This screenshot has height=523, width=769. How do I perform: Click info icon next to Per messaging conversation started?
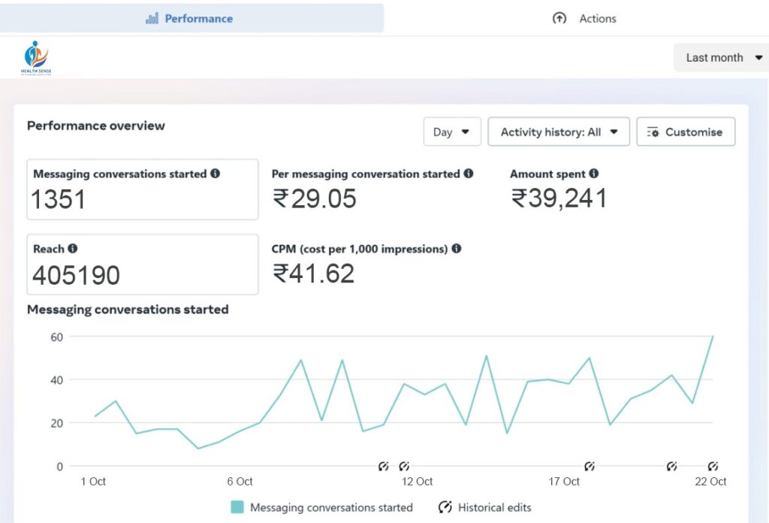pyautogui.click(x=469, y=174)
